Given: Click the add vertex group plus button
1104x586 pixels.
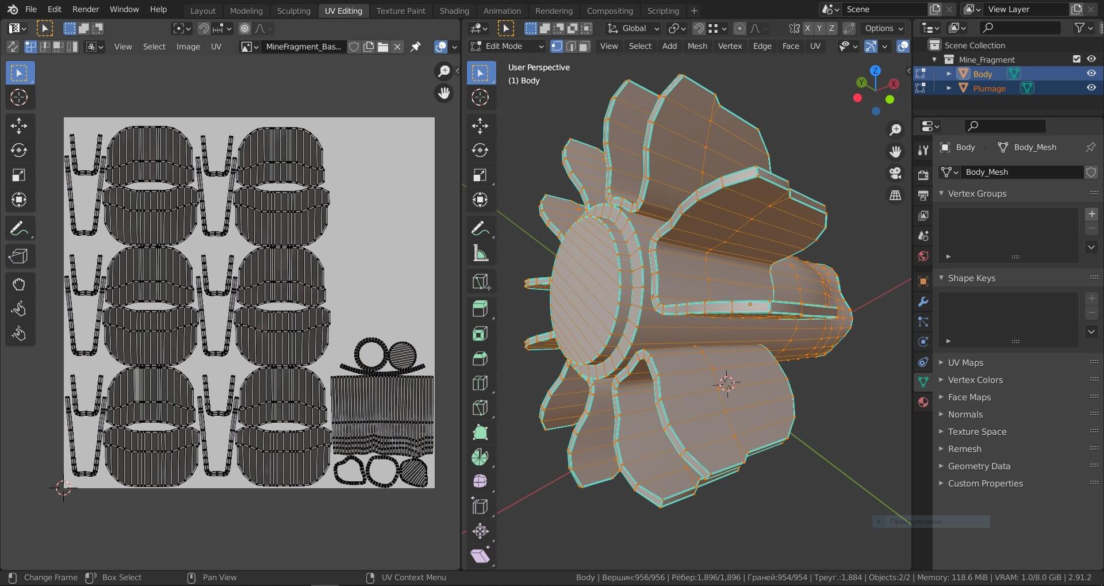Looking at the screenshot, I should pos(1091,214).
